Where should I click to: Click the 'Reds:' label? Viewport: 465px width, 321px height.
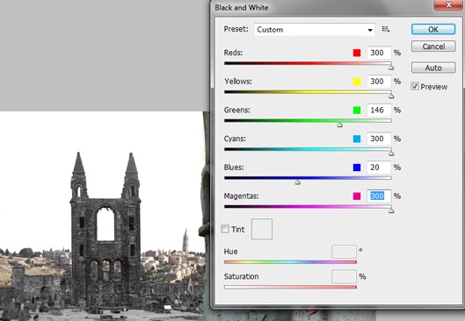233,53
